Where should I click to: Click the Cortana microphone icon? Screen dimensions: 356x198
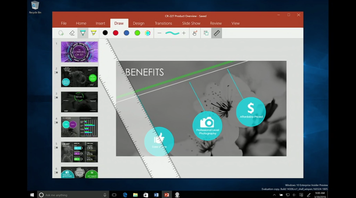(x=105, y=195)
